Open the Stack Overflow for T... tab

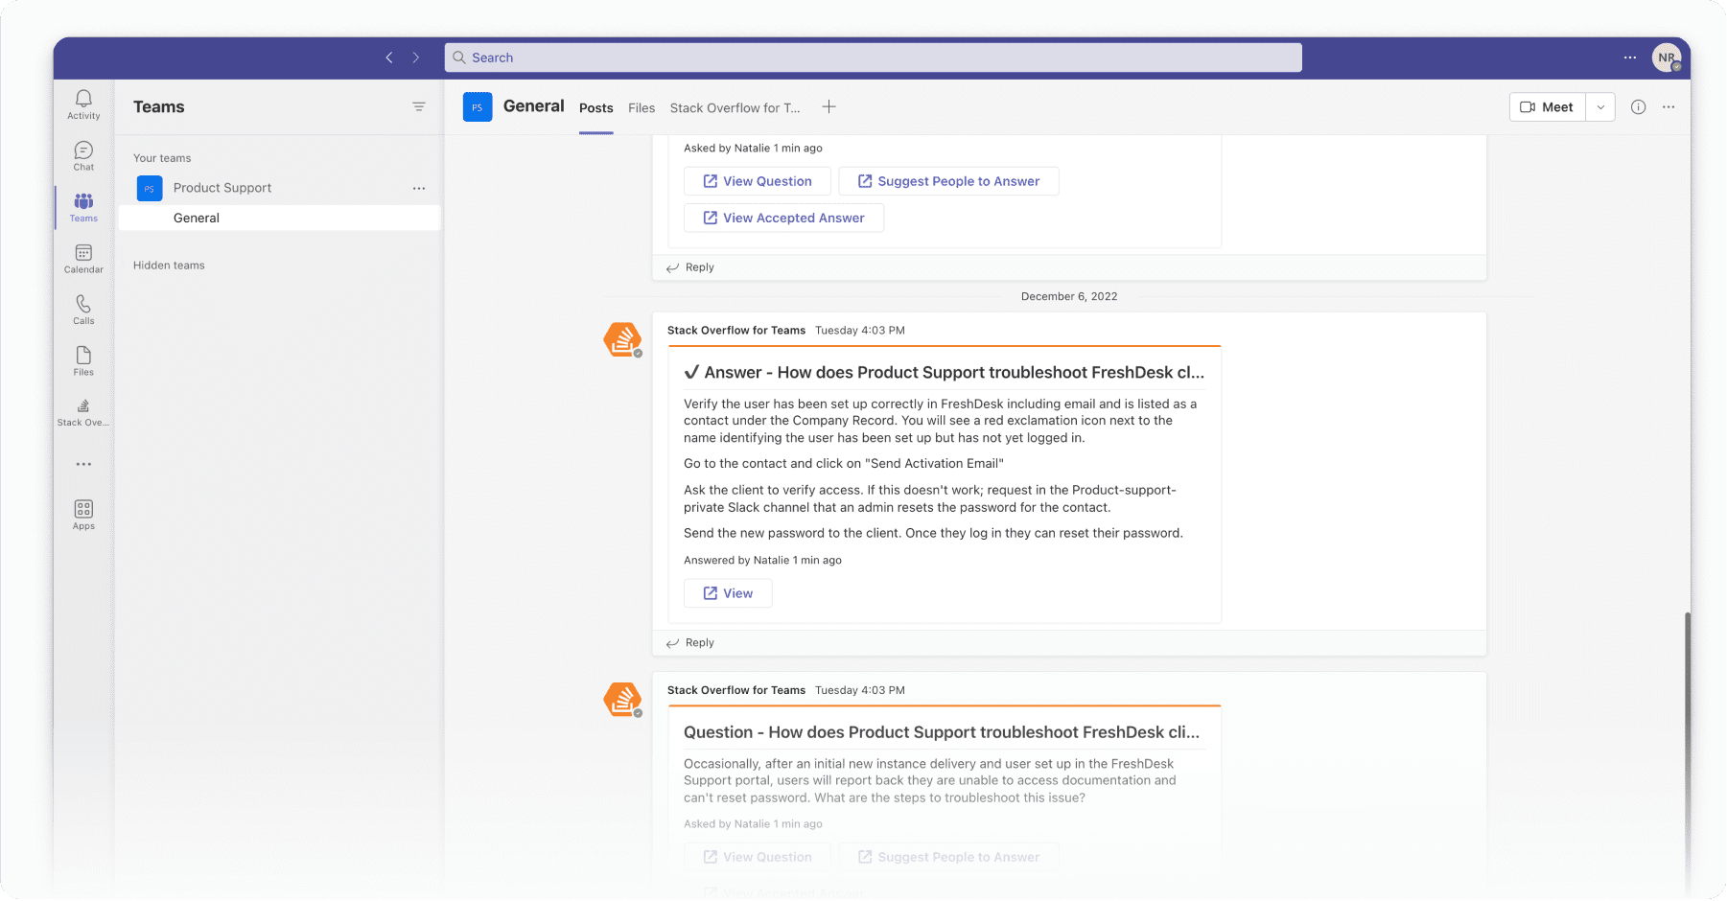point(735,108)
